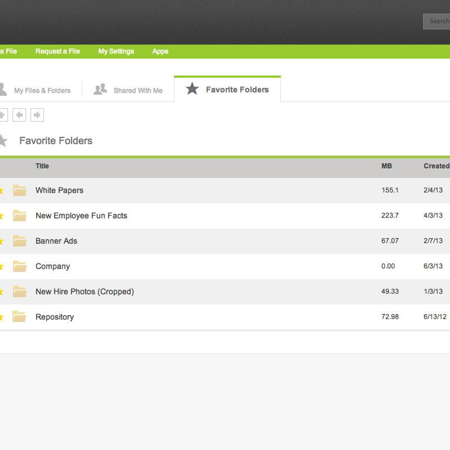Click the people icon beside Shared With Me
The width and height of the screenshot is (450, 450).
100,89
